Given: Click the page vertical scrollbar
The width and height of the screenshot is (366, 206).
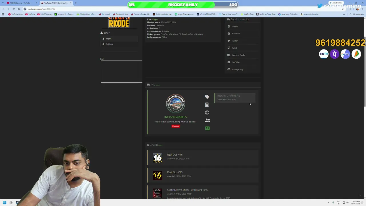Looking at the screenshot, I should point(365,72).
